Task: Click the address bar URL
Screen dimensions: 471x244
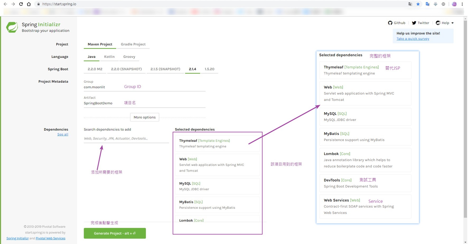Action: (x=59, y=4)
